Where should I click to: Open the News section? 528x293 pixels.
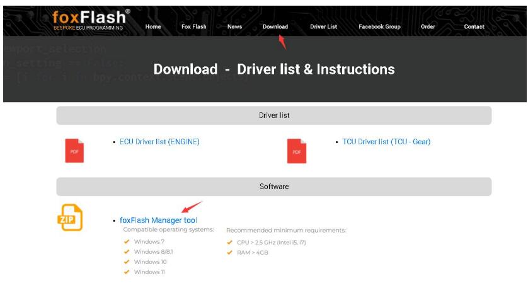pos(235,26)
